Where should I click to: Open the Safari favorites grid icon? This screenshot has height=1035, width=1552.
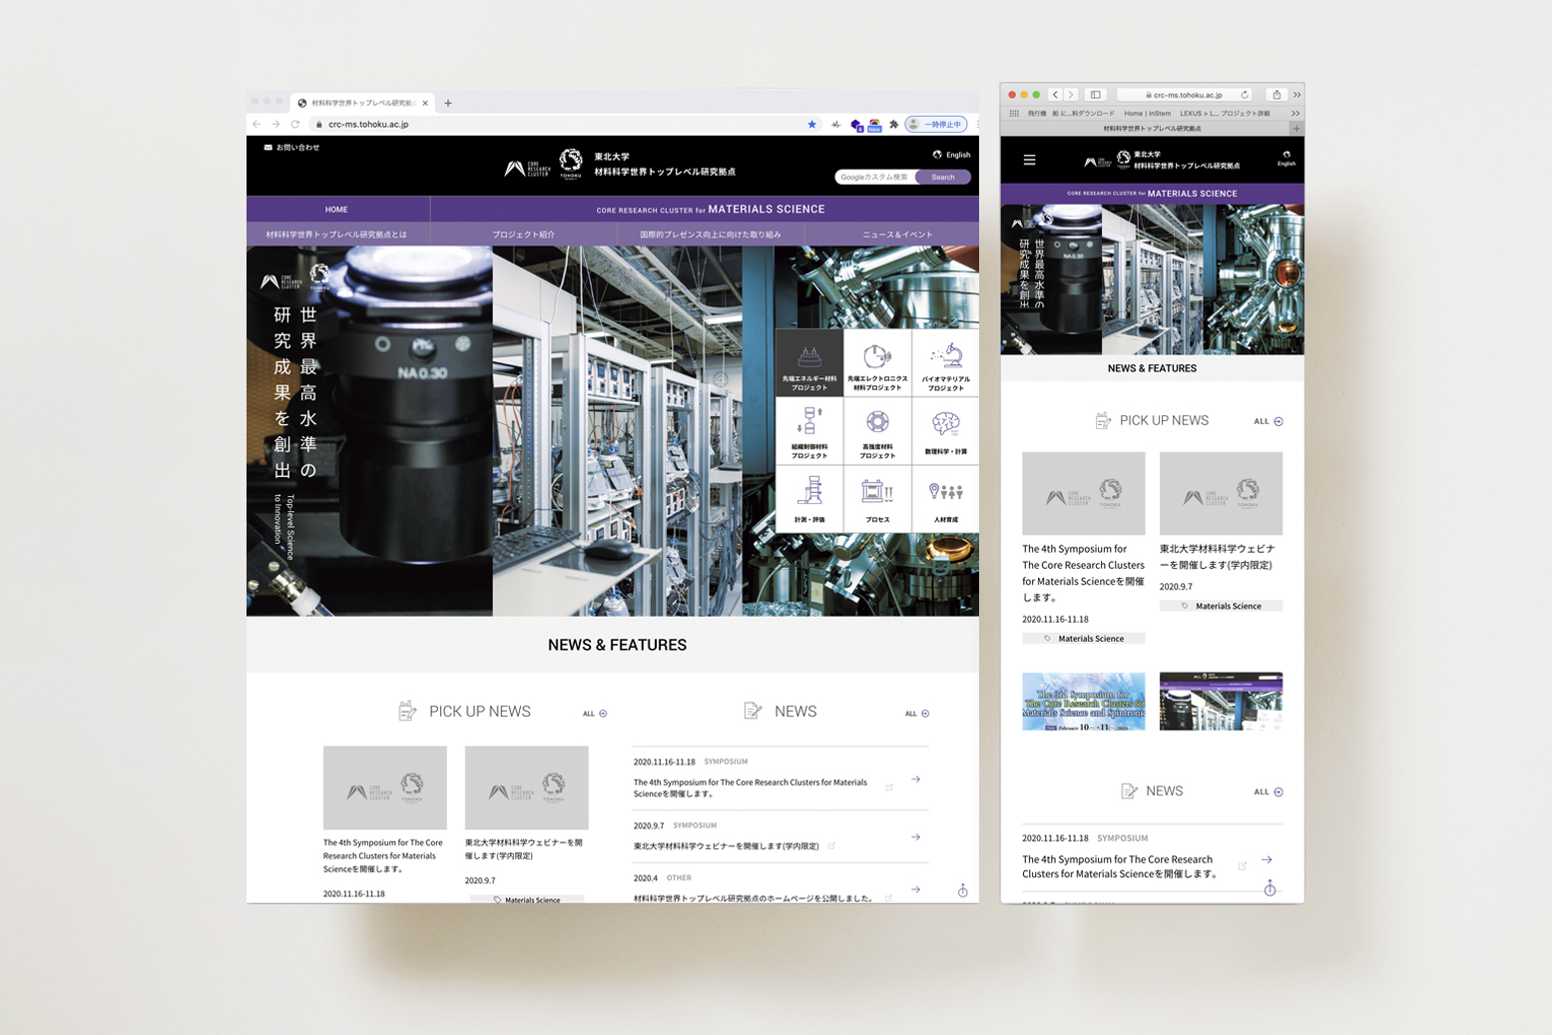coord(1014,114)
